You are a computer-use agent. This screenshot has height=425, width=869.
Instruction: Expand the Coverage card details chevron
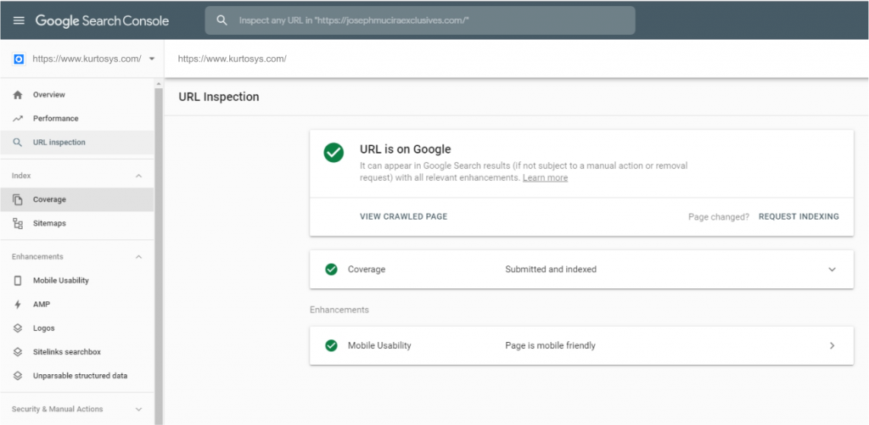tap(832, 269)
